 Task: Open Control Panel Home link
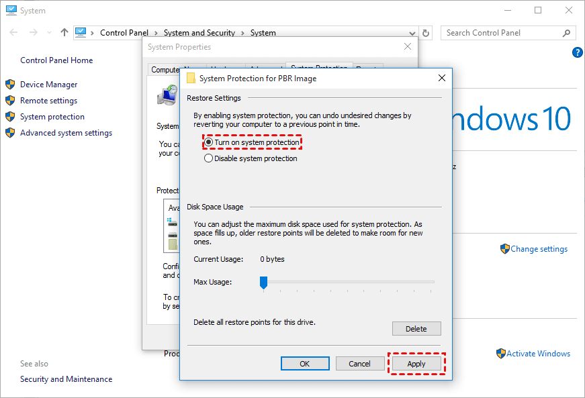[56, 60]
